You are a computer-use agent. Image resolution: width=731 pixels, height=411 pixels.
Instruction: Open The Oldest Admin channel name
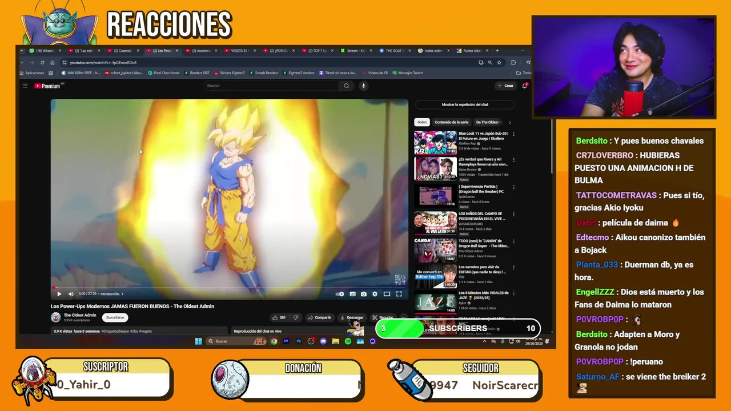(80, 315)
